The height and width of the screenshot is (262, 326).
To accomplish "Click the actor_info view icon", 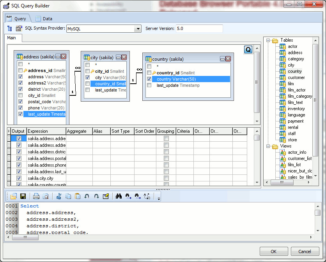I will (x=283, y=152).
